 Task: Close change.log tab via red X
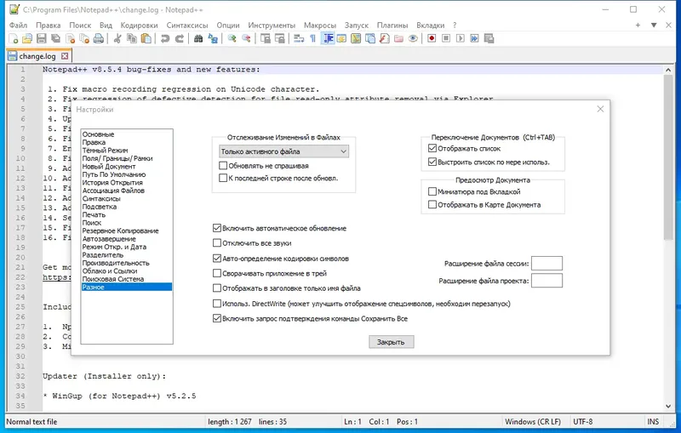[x=65, y=56]
